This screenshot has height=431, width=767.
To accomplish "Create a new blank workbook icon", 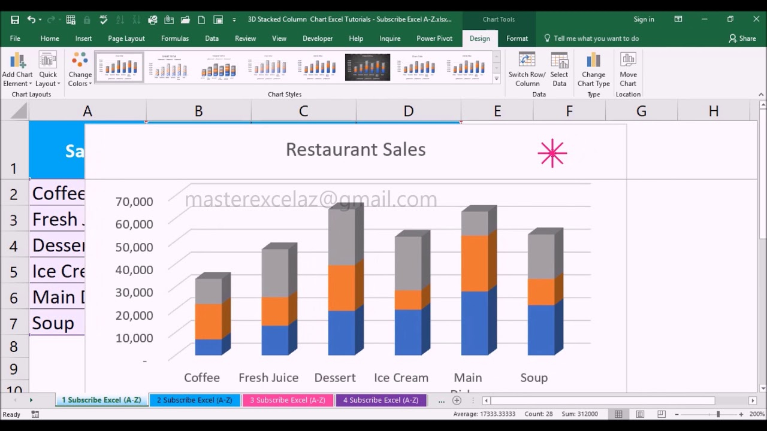I will tap(201, 19).
